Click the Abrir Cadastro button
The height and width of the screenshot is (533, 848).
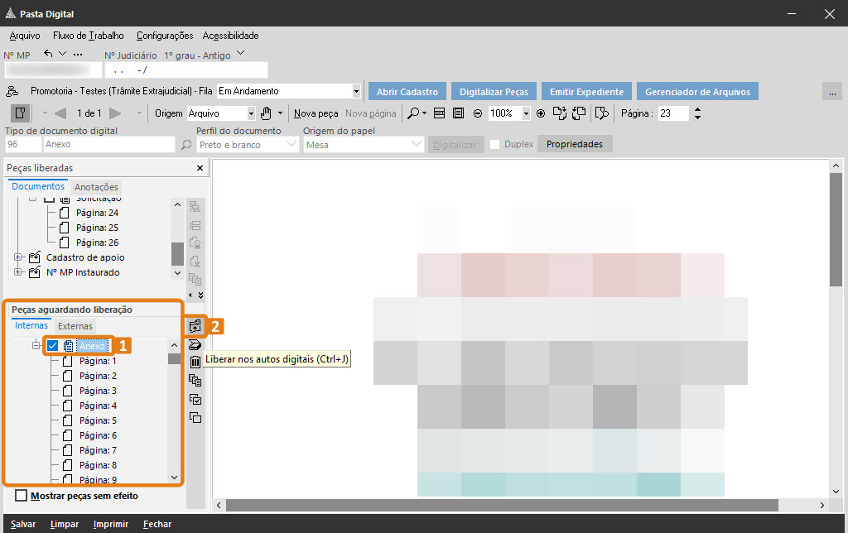(407, 91)
